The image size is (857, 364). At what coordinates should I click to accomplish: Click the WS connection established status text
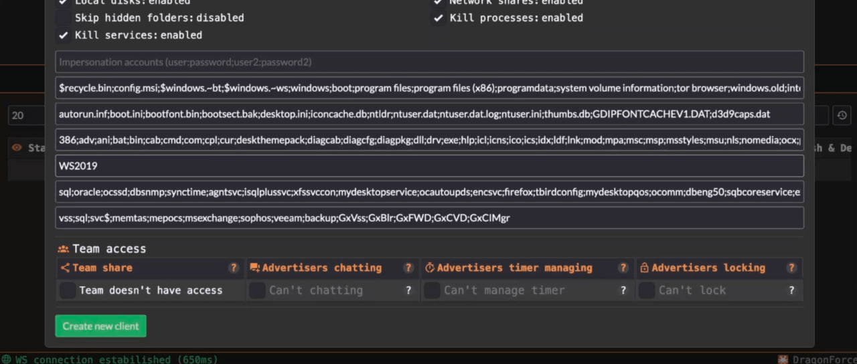pos(116,359)
